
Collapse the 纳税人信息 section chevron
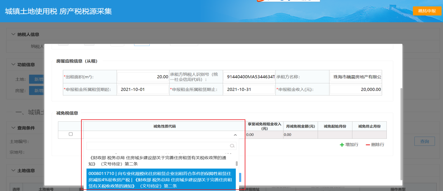click(x=13, y=35)
